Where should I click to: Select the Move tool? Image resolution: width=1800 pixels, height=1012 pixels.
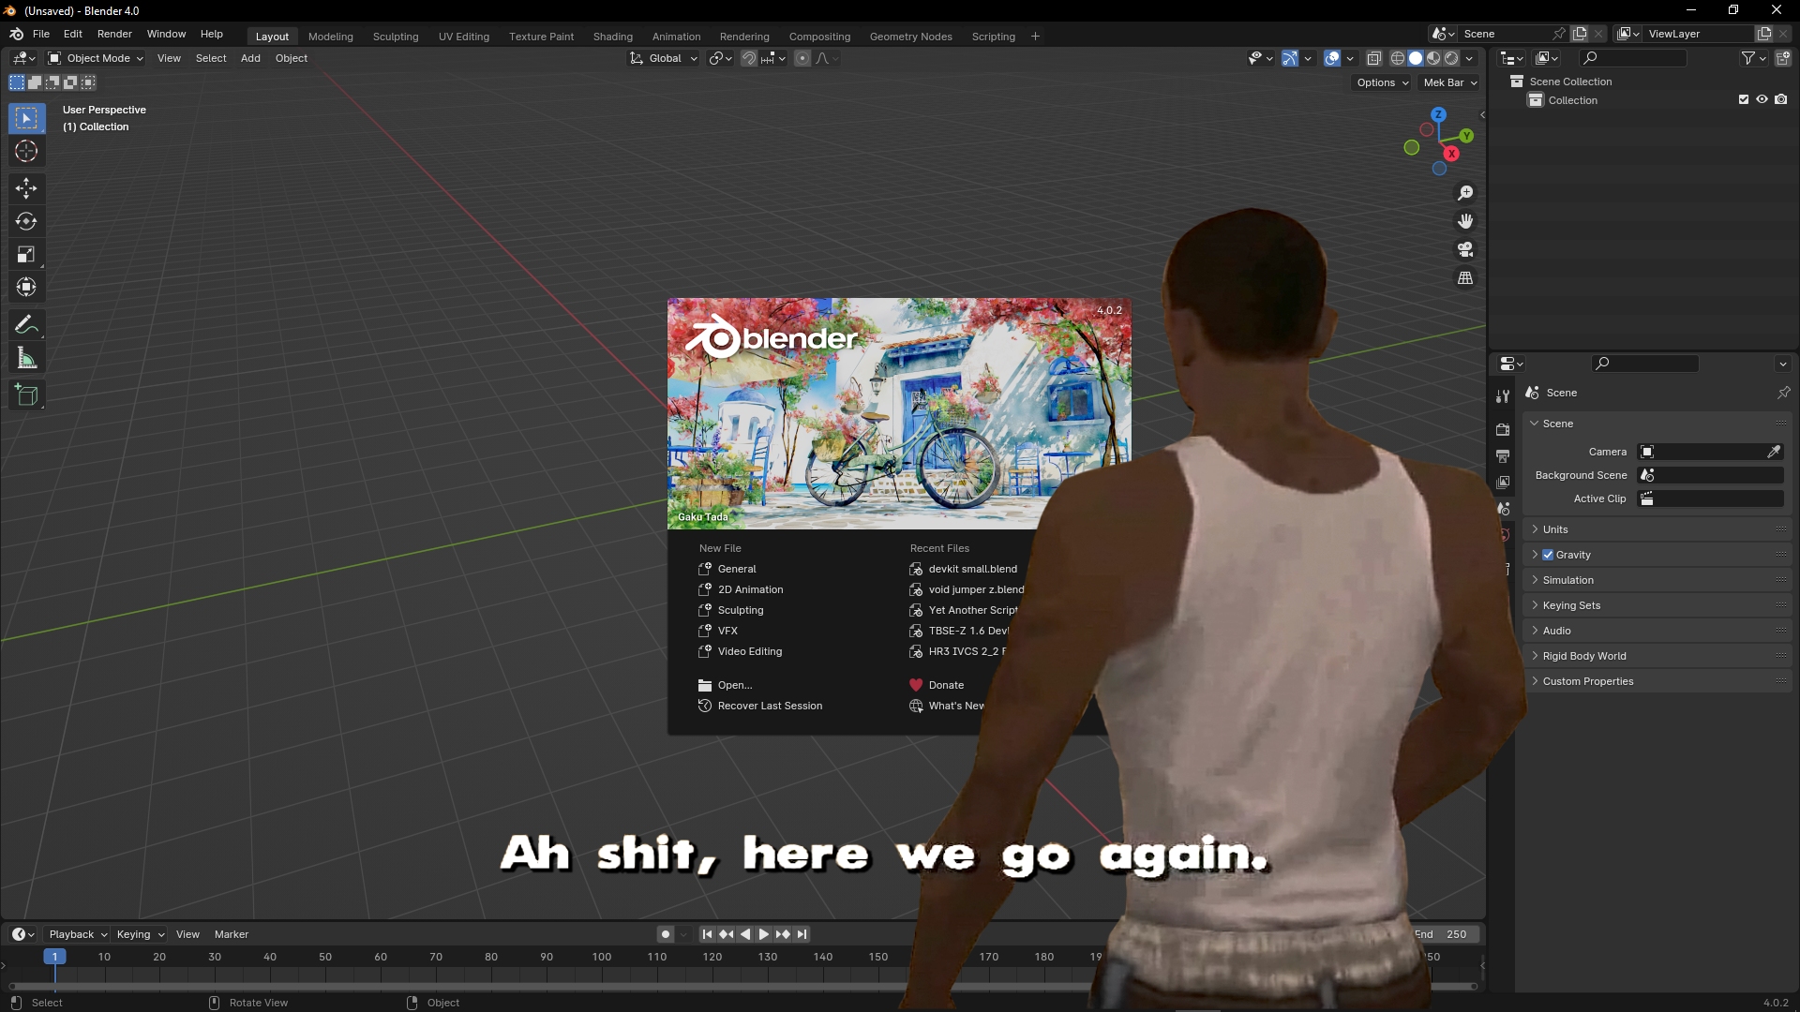tap(26, 188)
